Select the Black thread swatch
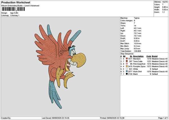The width and height of the screenshot is (169, 120). click(126, 74)
